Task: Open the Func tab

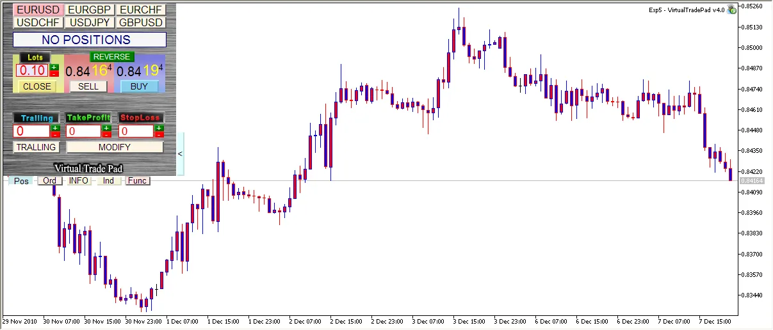Action: coord(138,181)
